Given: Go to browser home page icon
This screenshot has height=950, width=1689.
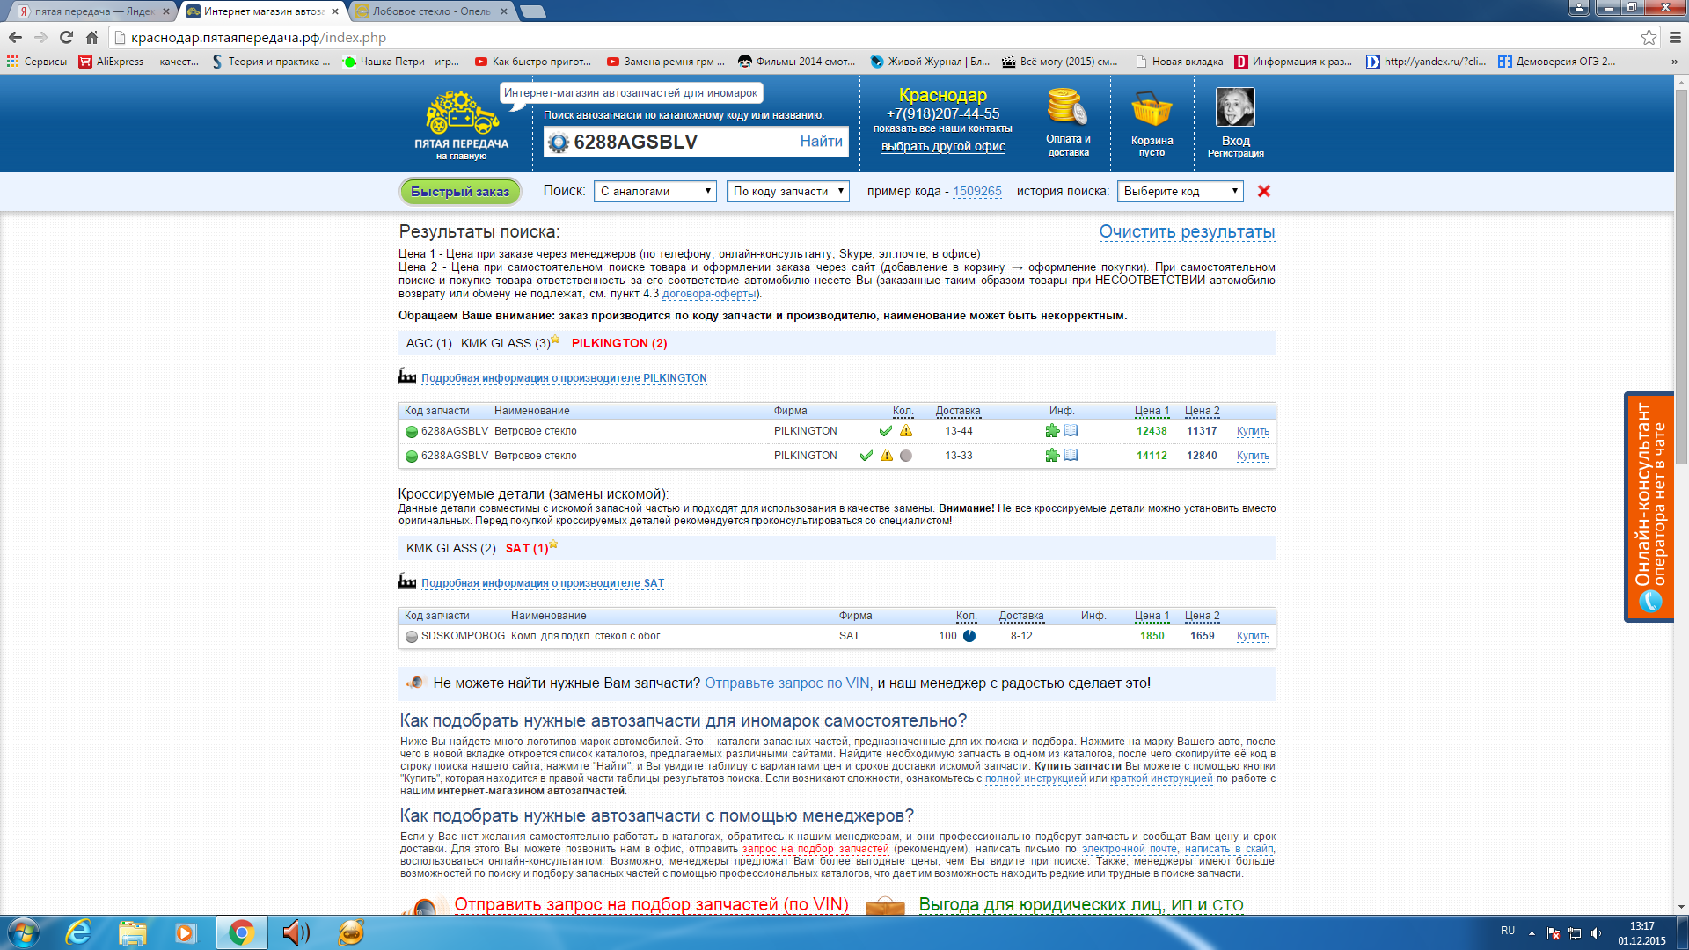Looking at the screenshot, I should click(91, 37).
